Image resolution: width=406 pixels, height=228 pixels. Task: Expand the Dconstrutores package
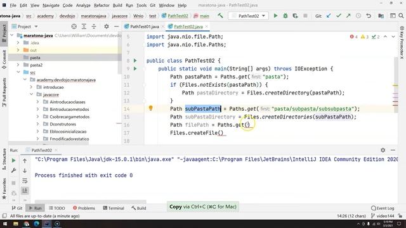pos(38,124)
